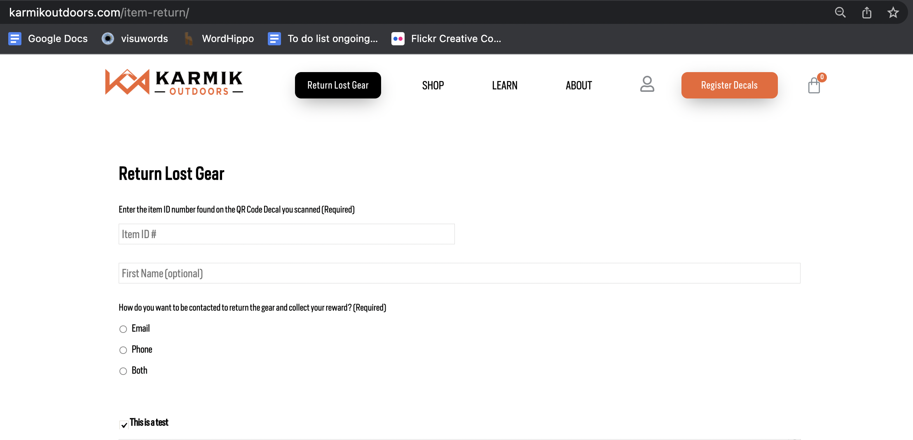Open the shopping cart bag icon
The width and height of the screenshot is (913, 440).
coord(814,86)
